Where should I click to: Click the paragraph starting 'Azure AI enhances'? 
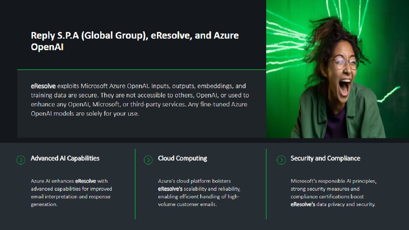click(71, 193)
